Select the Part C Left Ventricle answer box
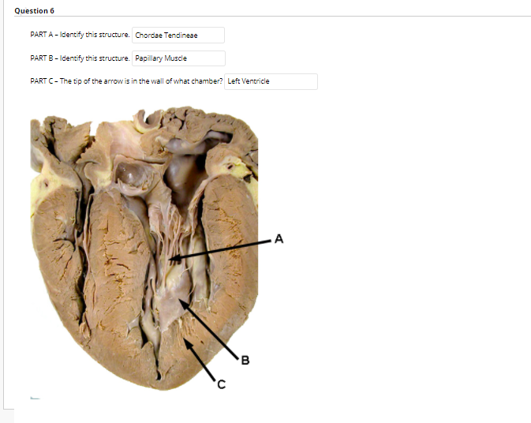This screenshot has height=423, width=531. tap(271, 81)
